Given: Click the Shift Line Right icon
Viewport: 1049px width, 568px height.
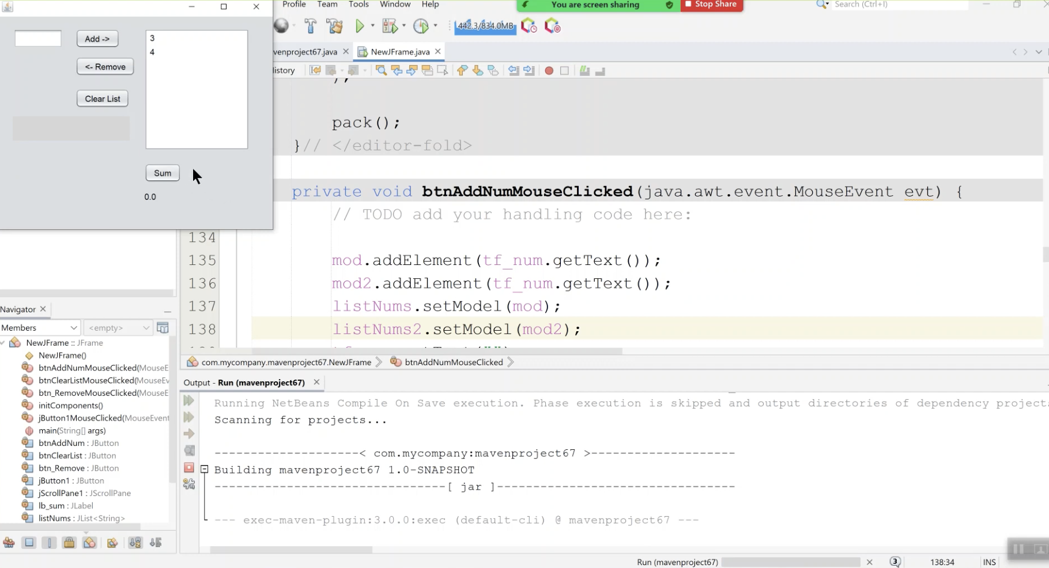Looking at the screenshot, I should (529, 70).
